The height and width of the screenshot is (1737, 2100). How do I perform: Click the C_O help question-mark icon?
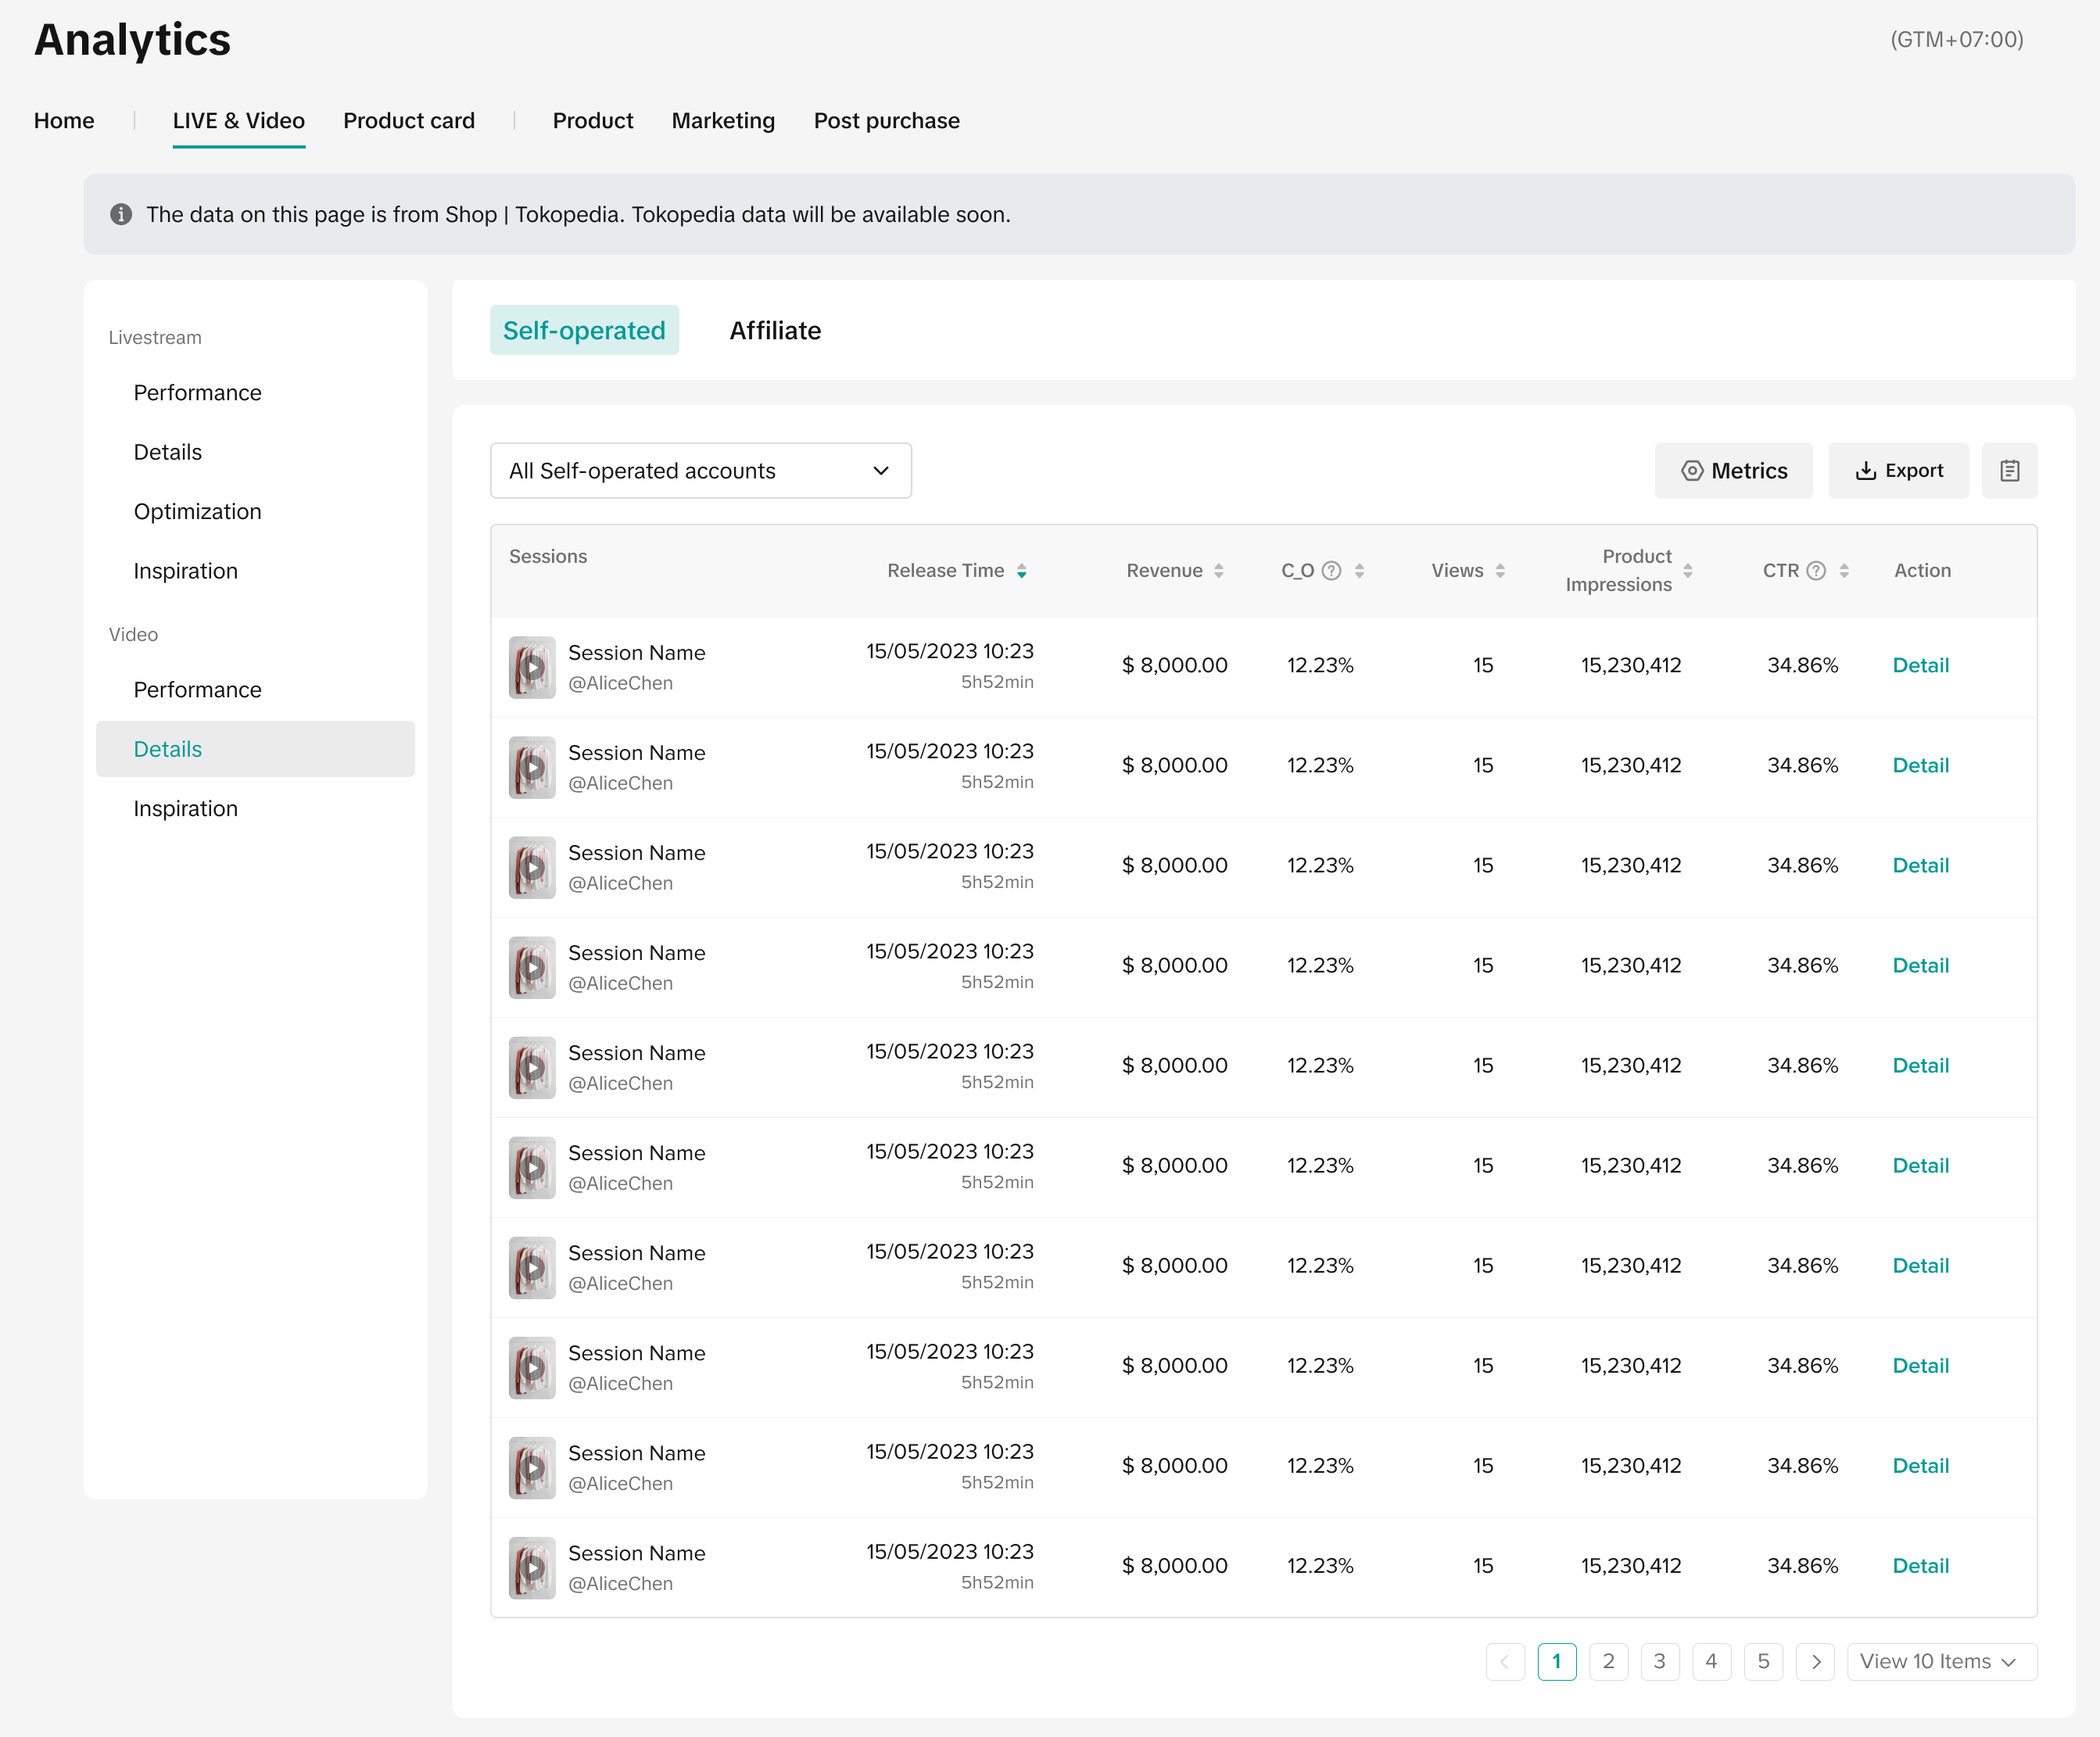point(1331,570)
